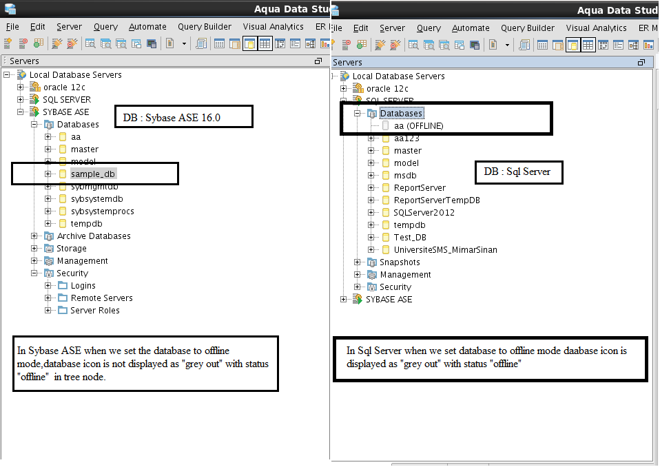Screen dimensions: 660x467
Task: Select the aa (OFFLINE) database
Action: (x=418, y=126)
